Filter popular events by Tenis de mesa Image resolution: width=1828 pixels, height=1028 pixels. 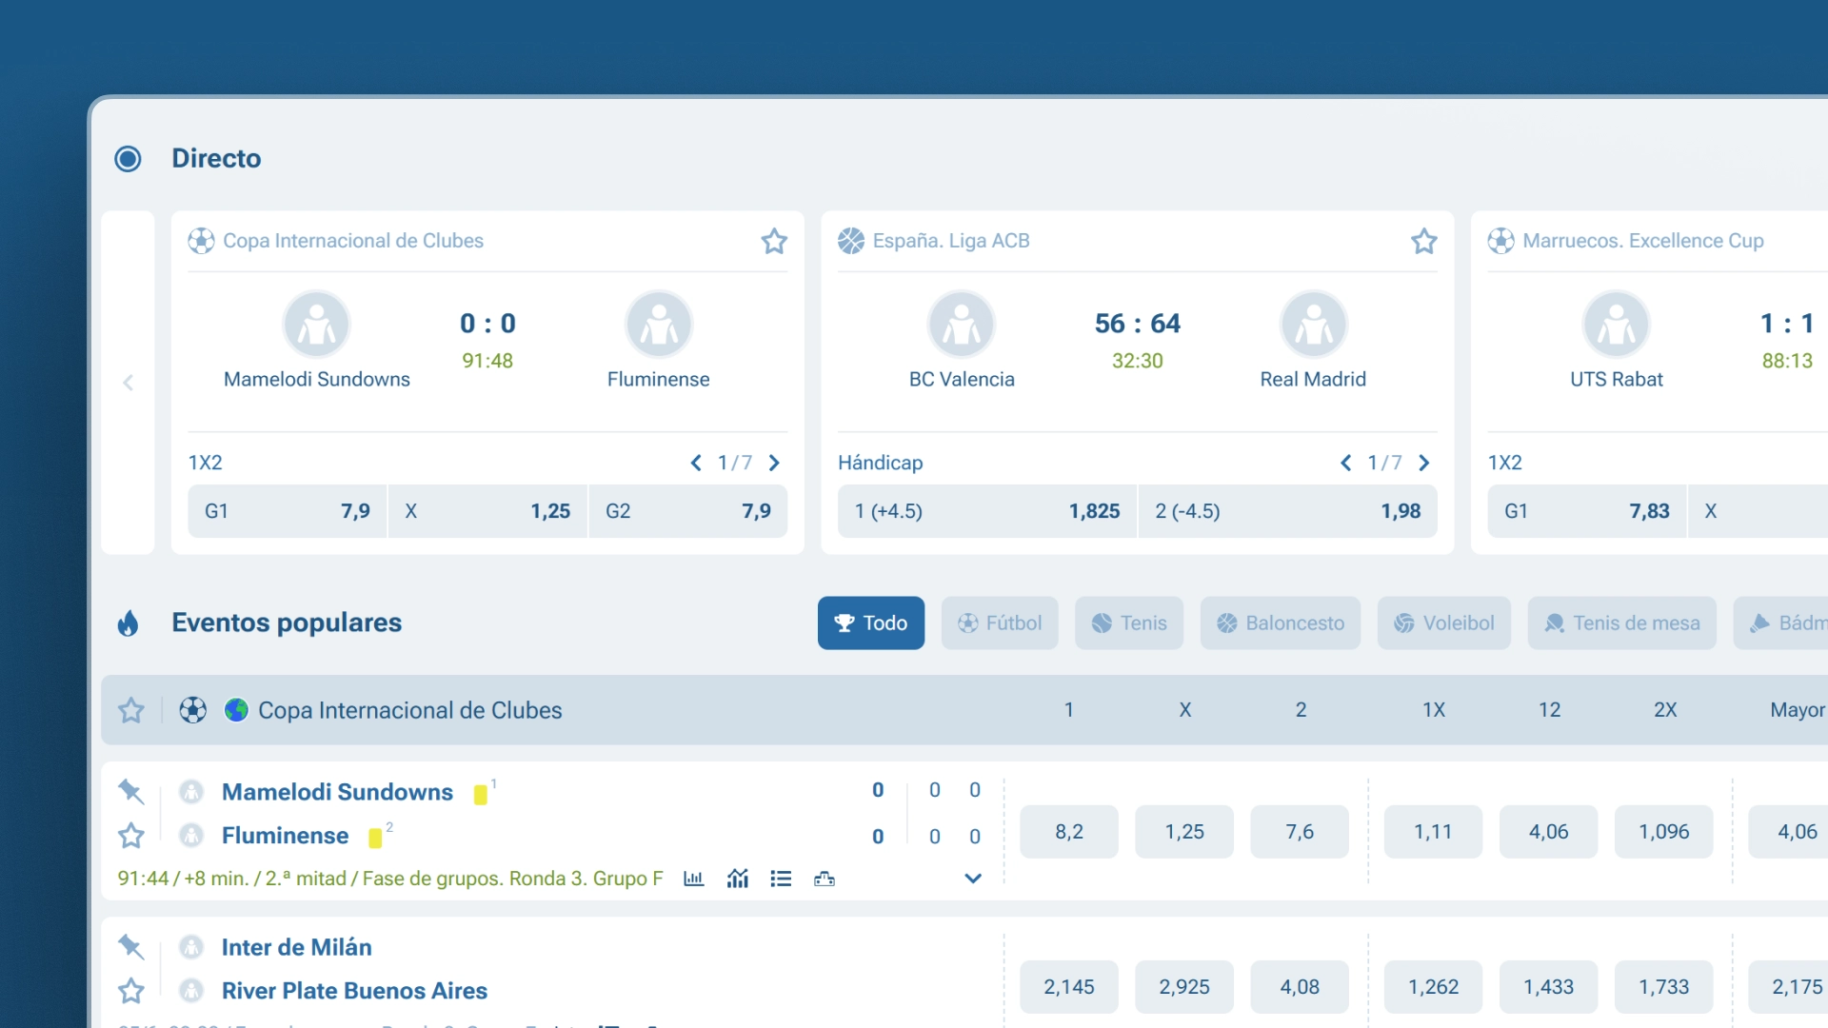pos(1622,623)
